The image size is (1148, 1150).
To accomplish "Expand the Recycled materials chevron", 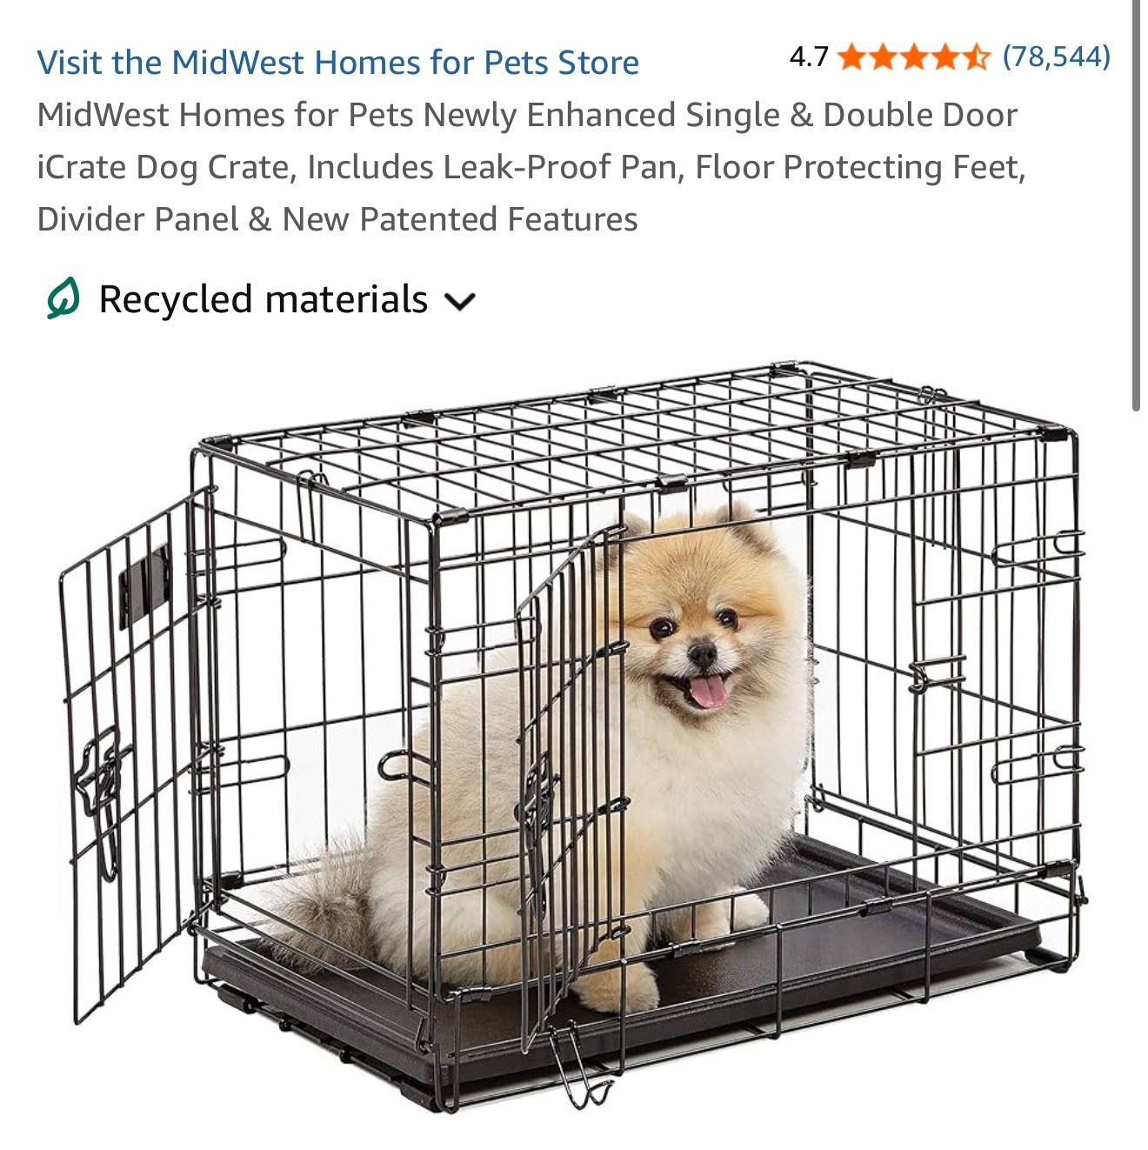I will (459, 302).
